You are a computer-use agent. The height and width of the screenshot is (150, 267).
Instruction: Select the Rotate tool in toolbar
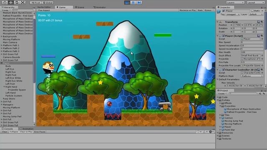(x=17, y=2)
